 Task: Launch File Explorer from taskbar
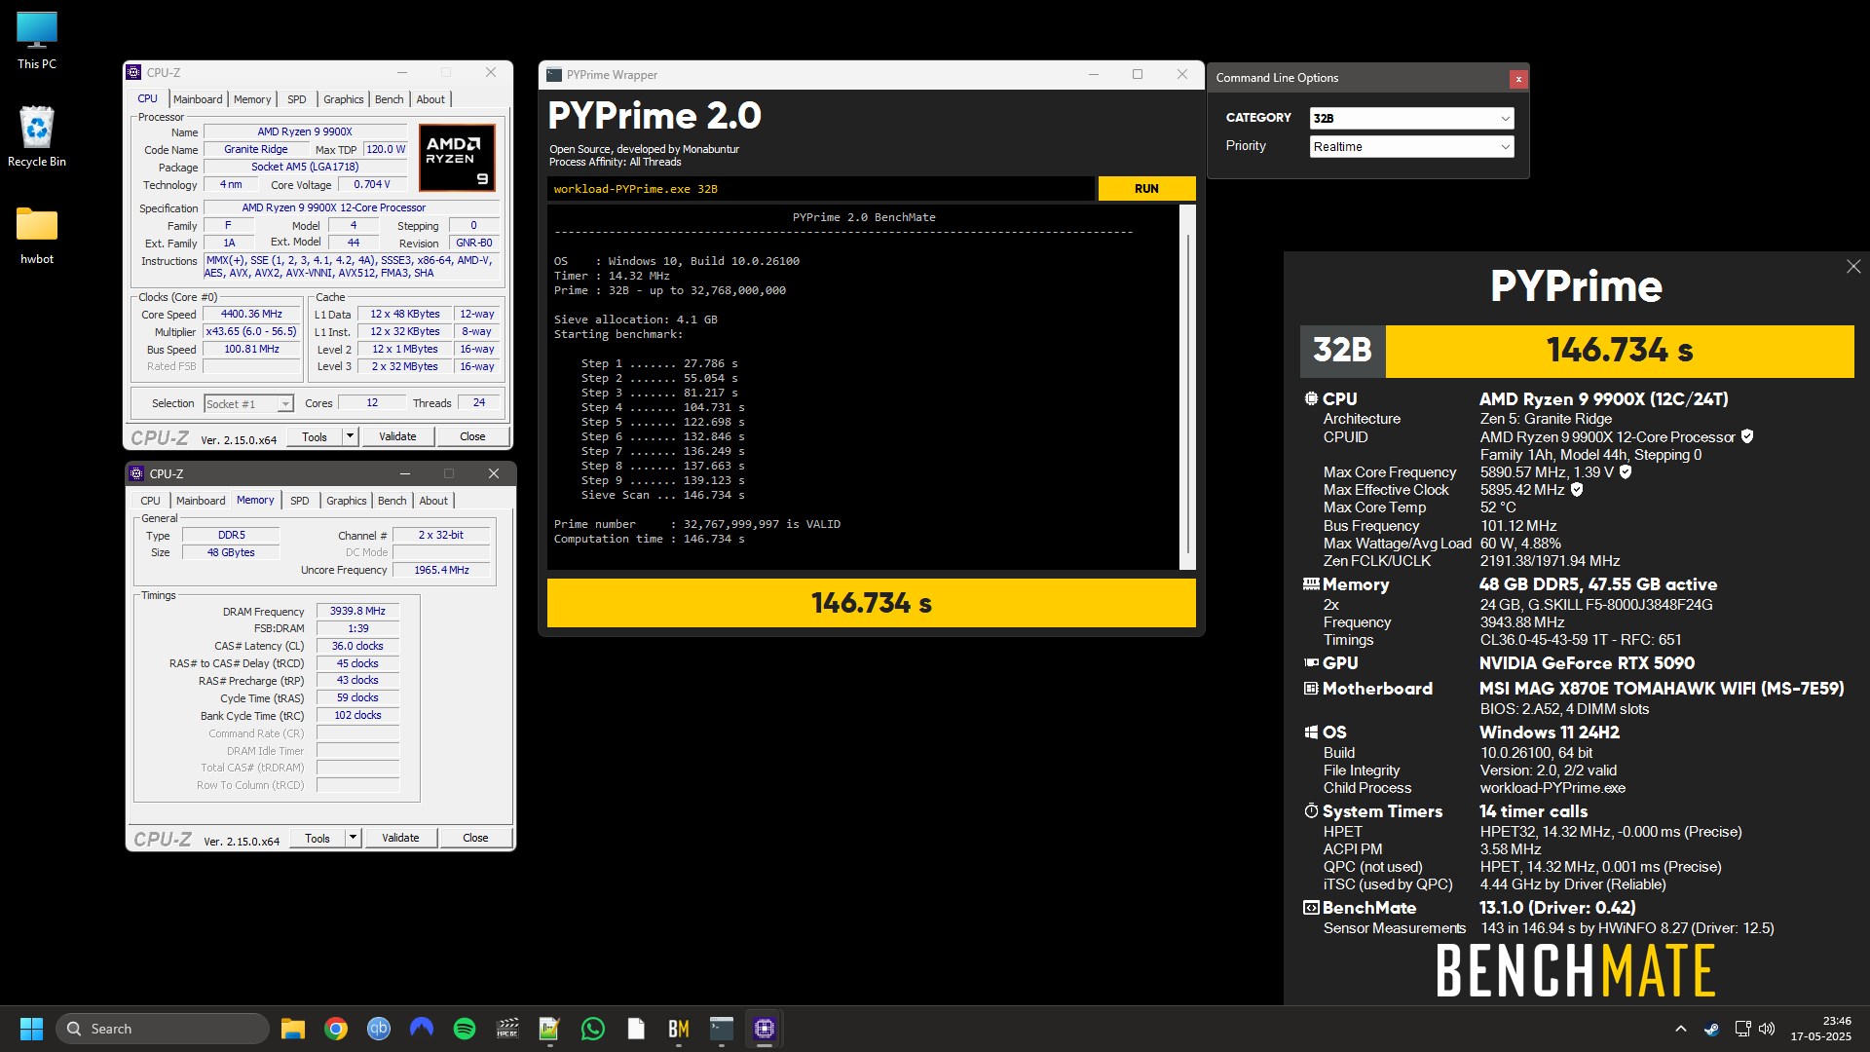(x=293, y=1029)
